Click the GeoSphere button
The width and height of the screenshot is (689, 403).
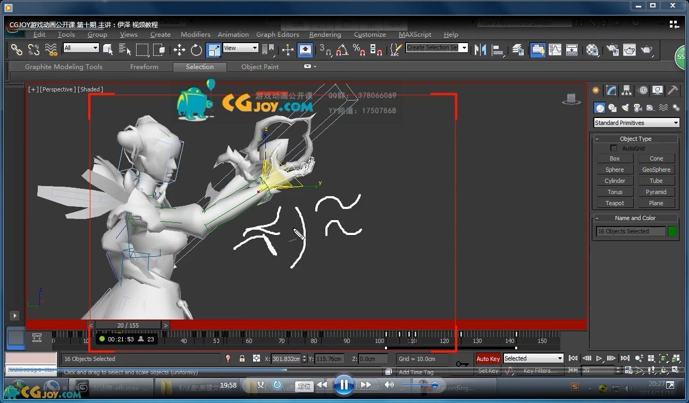point(656,170)
